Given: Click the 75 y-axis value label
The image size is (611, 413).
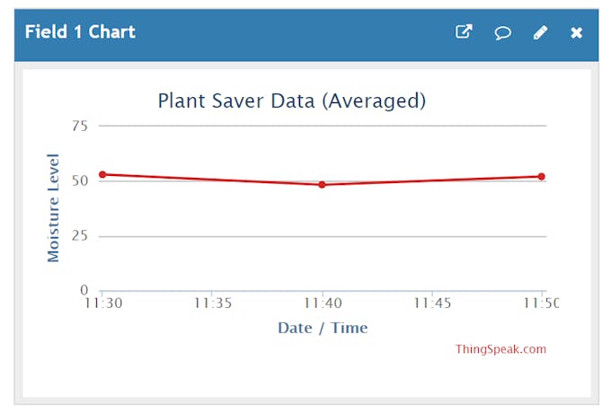Looking at the screenshot, I should (x=80, y=126).
